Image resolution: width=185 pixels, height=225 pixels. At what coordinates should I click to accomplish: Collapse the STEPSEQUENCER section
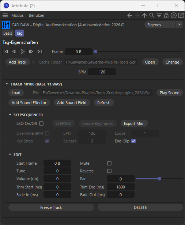(10, 115)
